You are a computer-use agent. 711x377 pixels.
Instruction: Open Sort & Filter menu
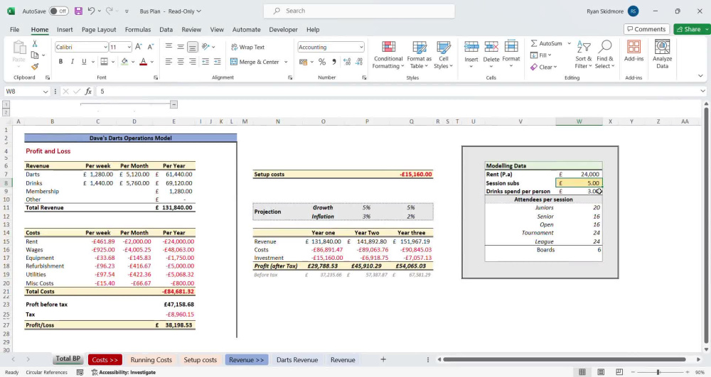tap(584, 55)
